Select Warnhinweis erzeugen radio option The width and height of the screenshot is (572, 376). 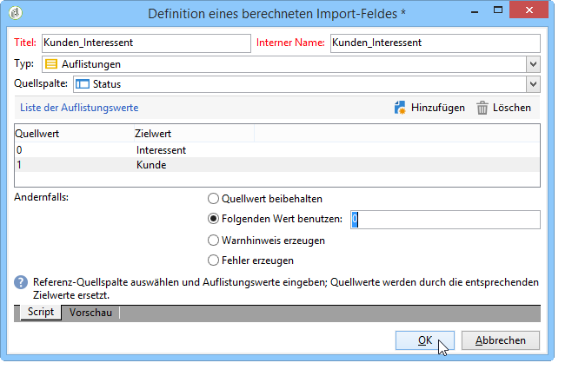pyautogui.click(x=213, y=241)
